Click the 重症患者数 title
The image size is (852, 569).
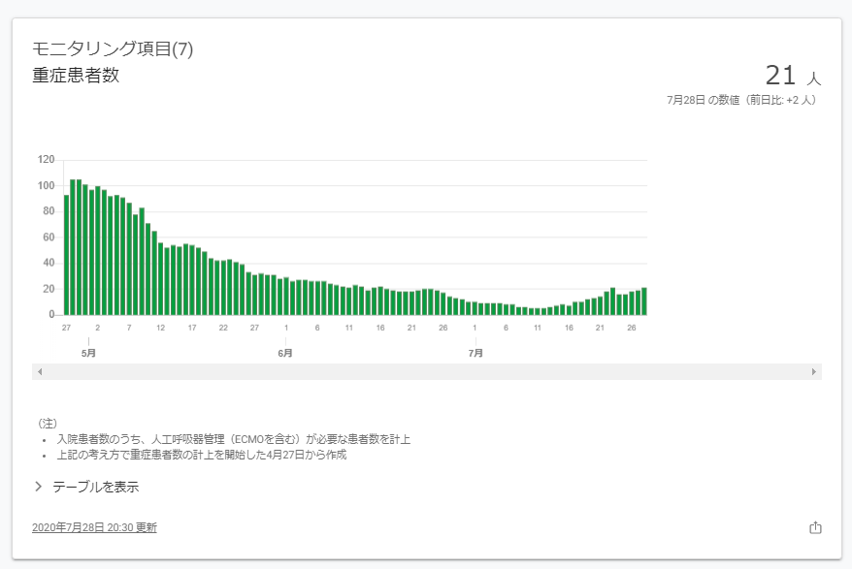coord(76,75)
